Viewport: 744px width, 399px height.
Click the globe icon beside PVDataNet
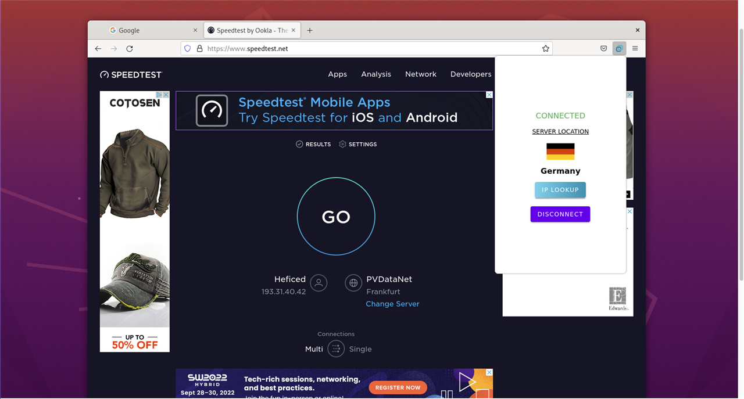click(x=353, y=283)
